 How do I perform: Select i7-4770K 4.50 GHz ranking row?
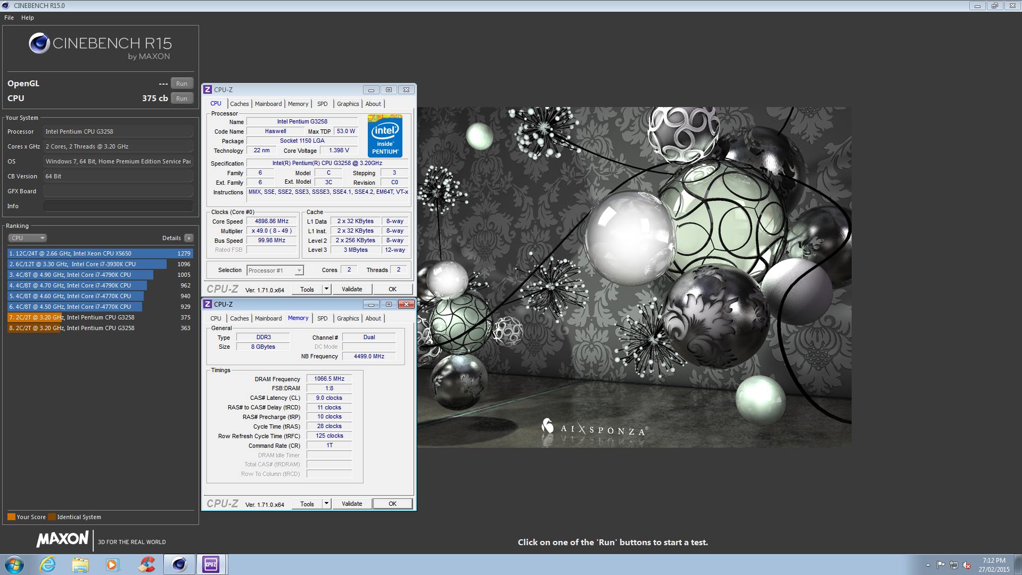(100, 307)
